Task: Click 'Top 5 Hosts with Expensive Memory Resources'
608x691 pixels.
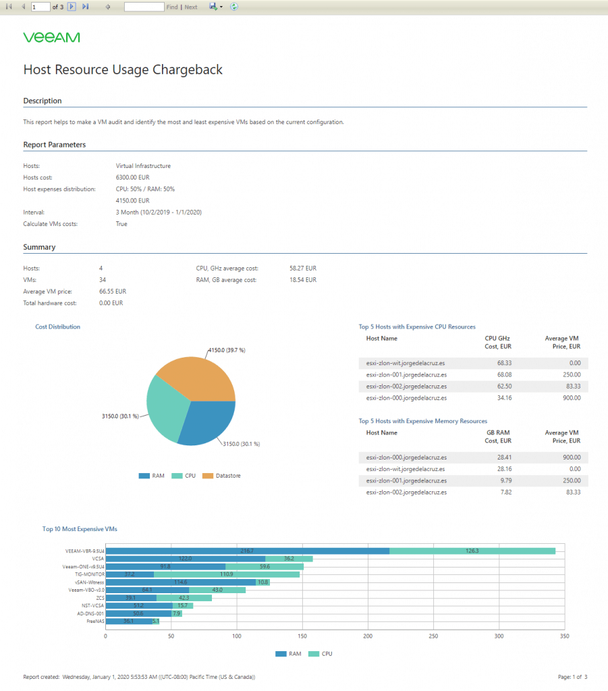Action: pyautogui.click(x=423, y=421)
